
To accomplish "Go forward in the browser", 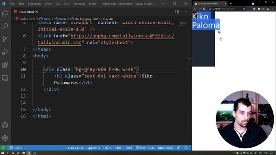I will [200, 9].
